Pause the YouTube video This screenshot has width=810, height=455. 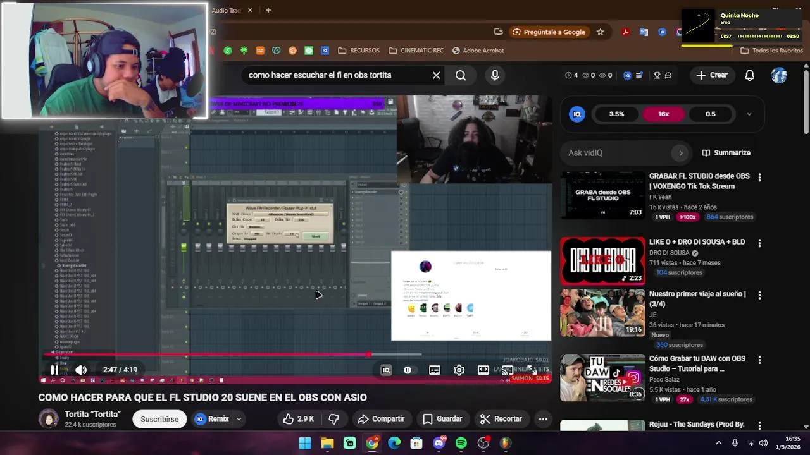click(54, 370)
